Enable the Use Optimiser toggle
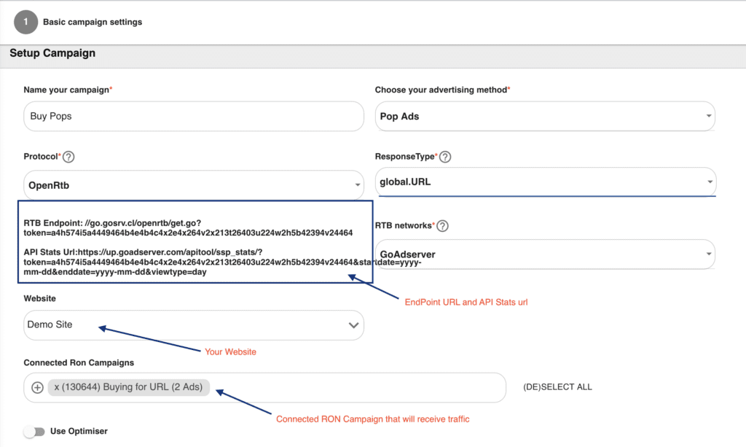Viewport: 746px width, 447px height. click(34, 432)
